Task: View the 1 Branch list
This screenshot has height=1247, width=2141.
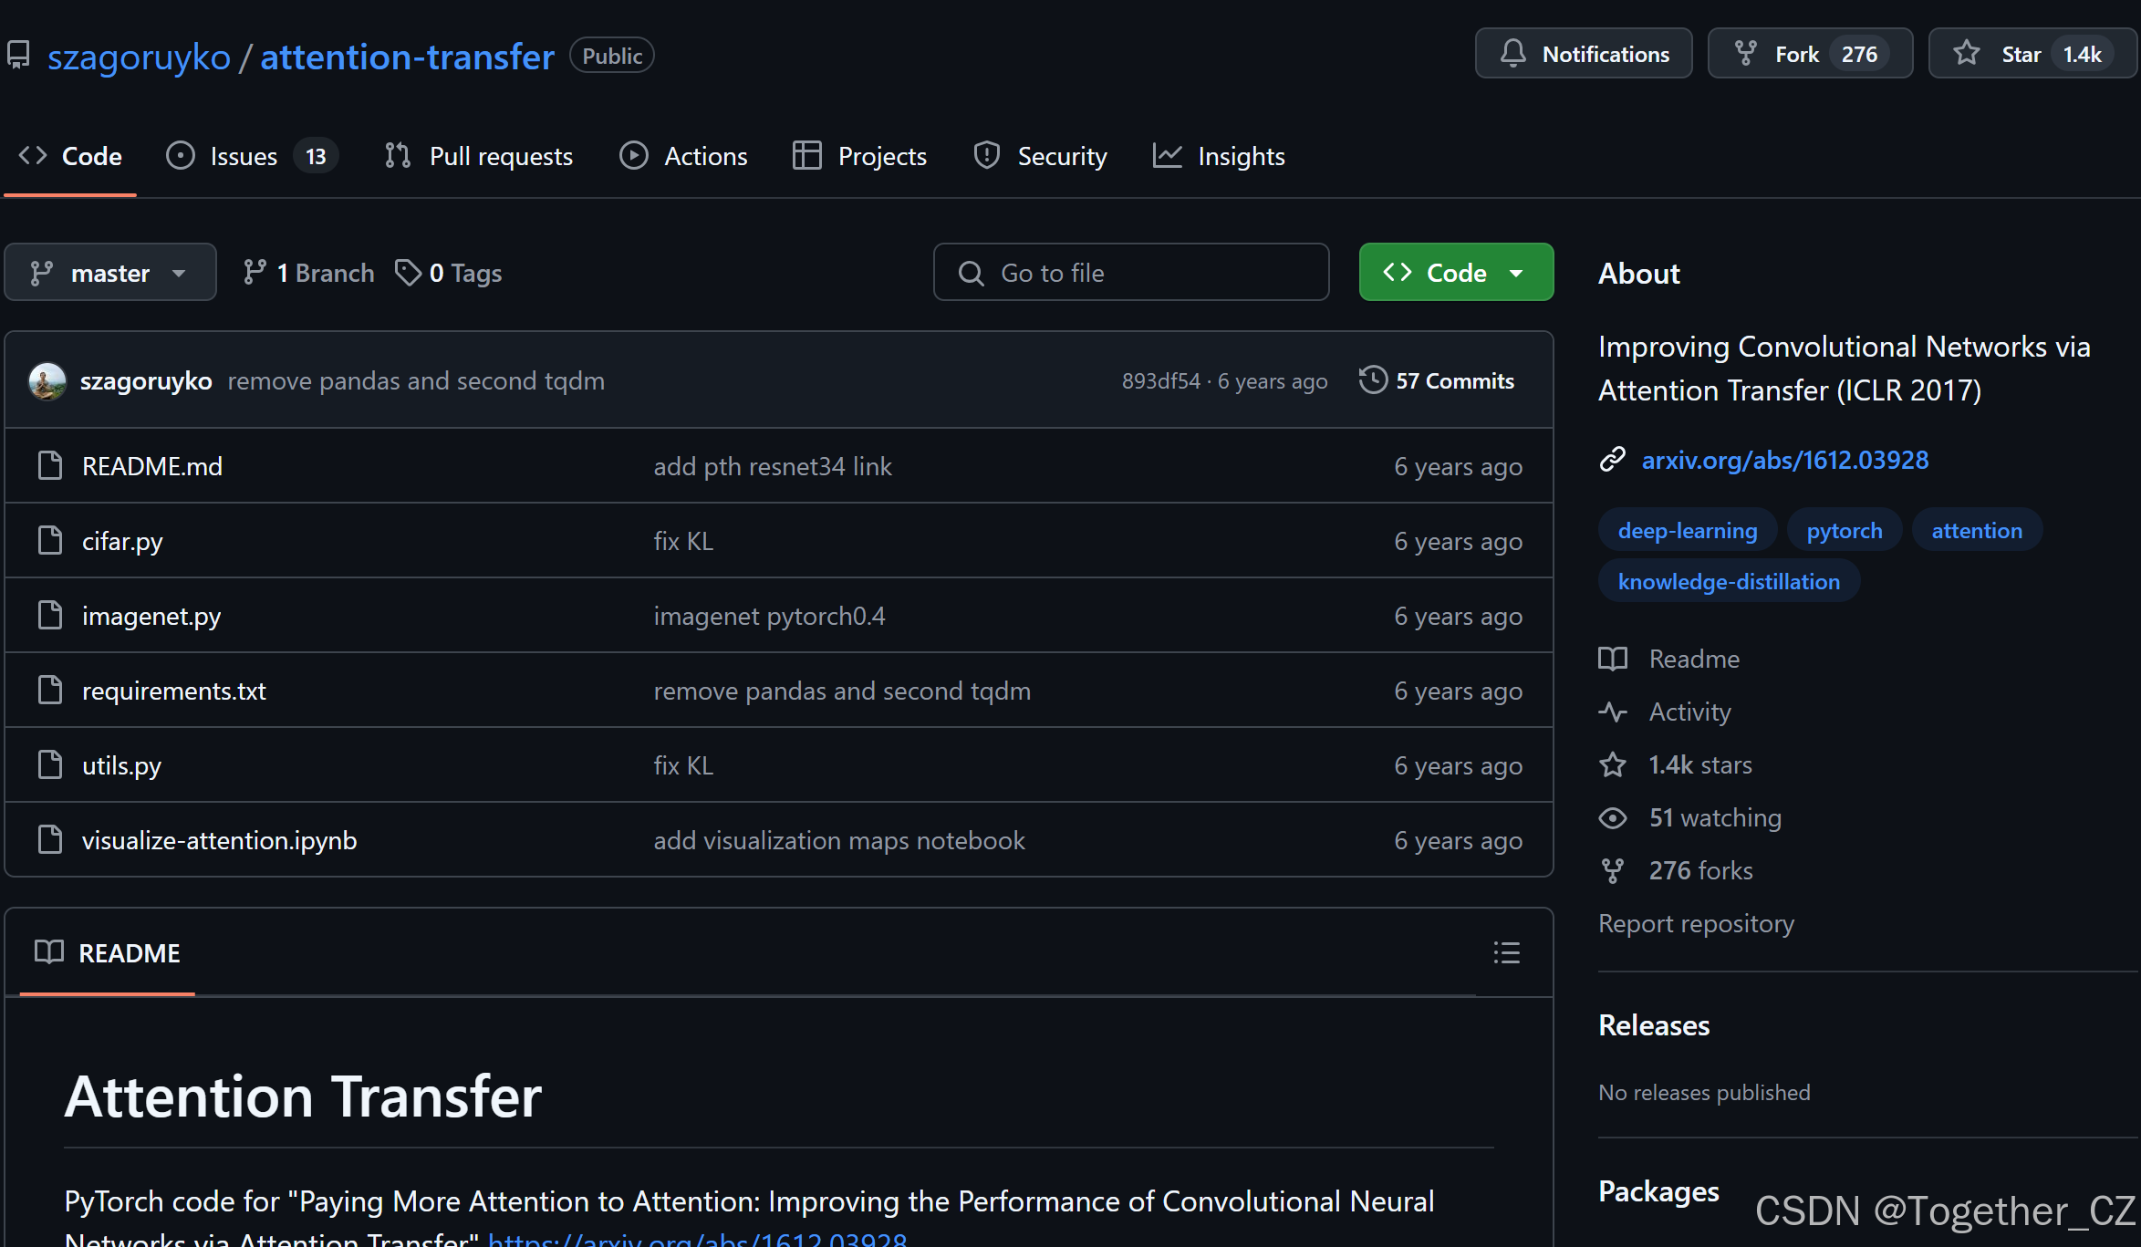Action: click(308, 273)
